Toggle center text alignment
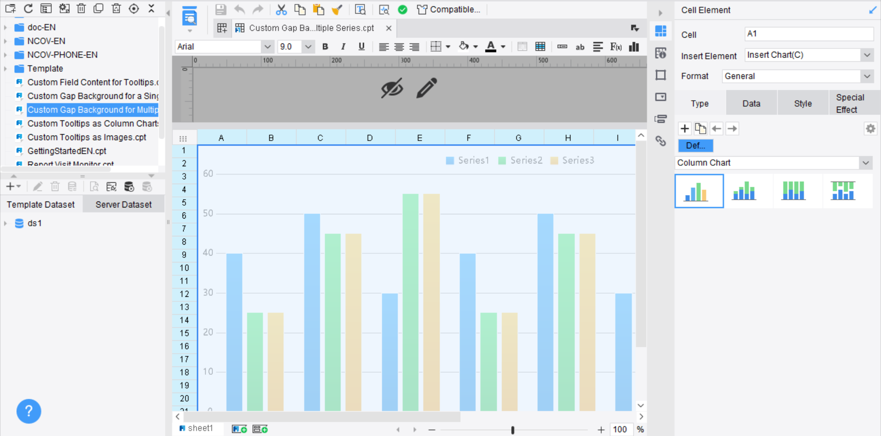This screenshot has height=436, width=881. (x=399, y=47)
